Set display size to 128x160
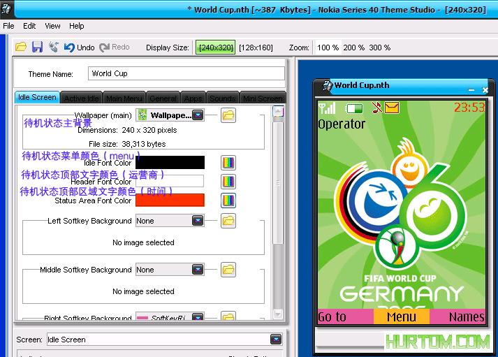 256,48
